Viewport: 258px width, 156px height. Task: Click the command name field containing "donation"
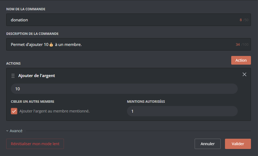point(108,19)
